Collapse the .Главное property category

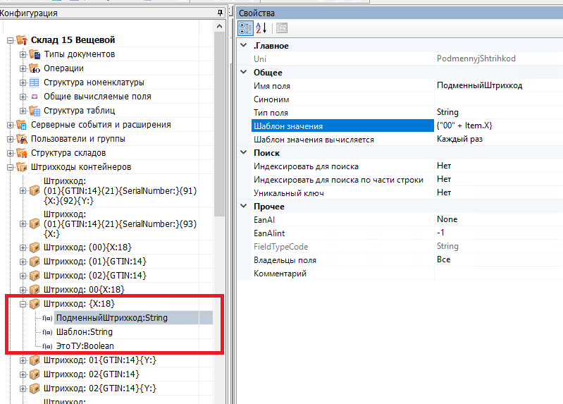coord(244,45)
